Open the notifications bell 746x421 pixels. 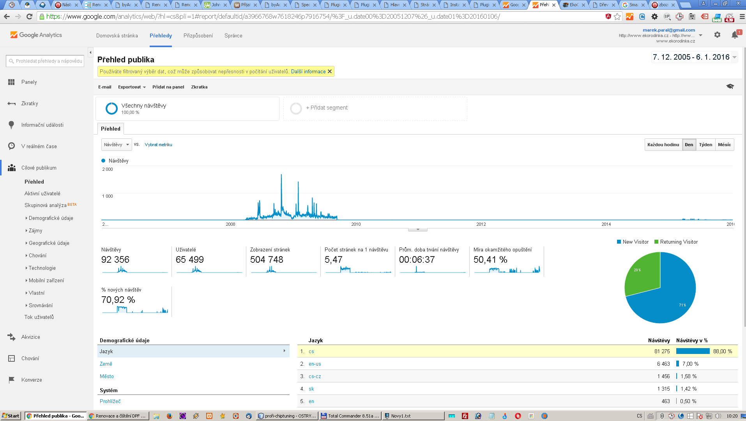coord(735,35)
